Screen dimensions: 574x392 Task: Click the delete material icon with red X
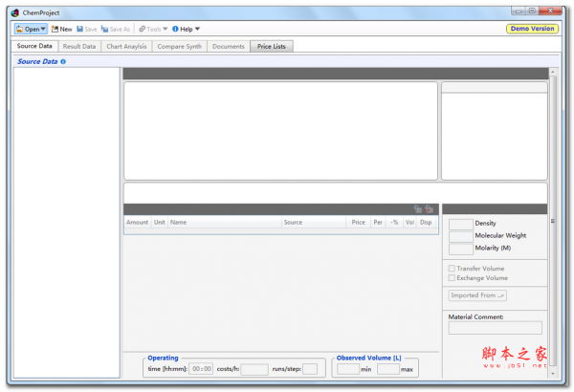pos(430,209)
